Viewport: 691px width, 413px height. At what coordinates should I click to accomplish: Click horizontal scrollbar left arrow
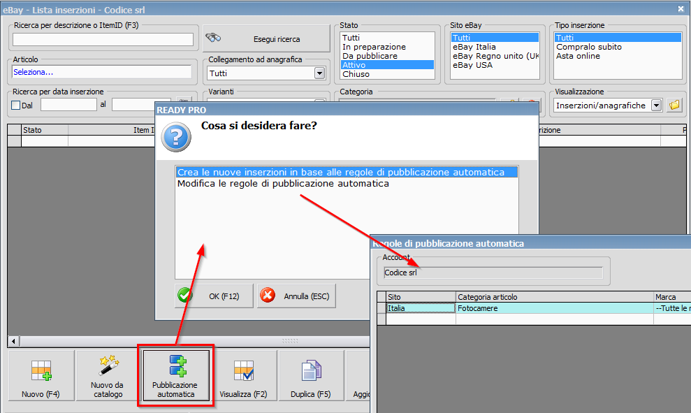coord(14,341)
